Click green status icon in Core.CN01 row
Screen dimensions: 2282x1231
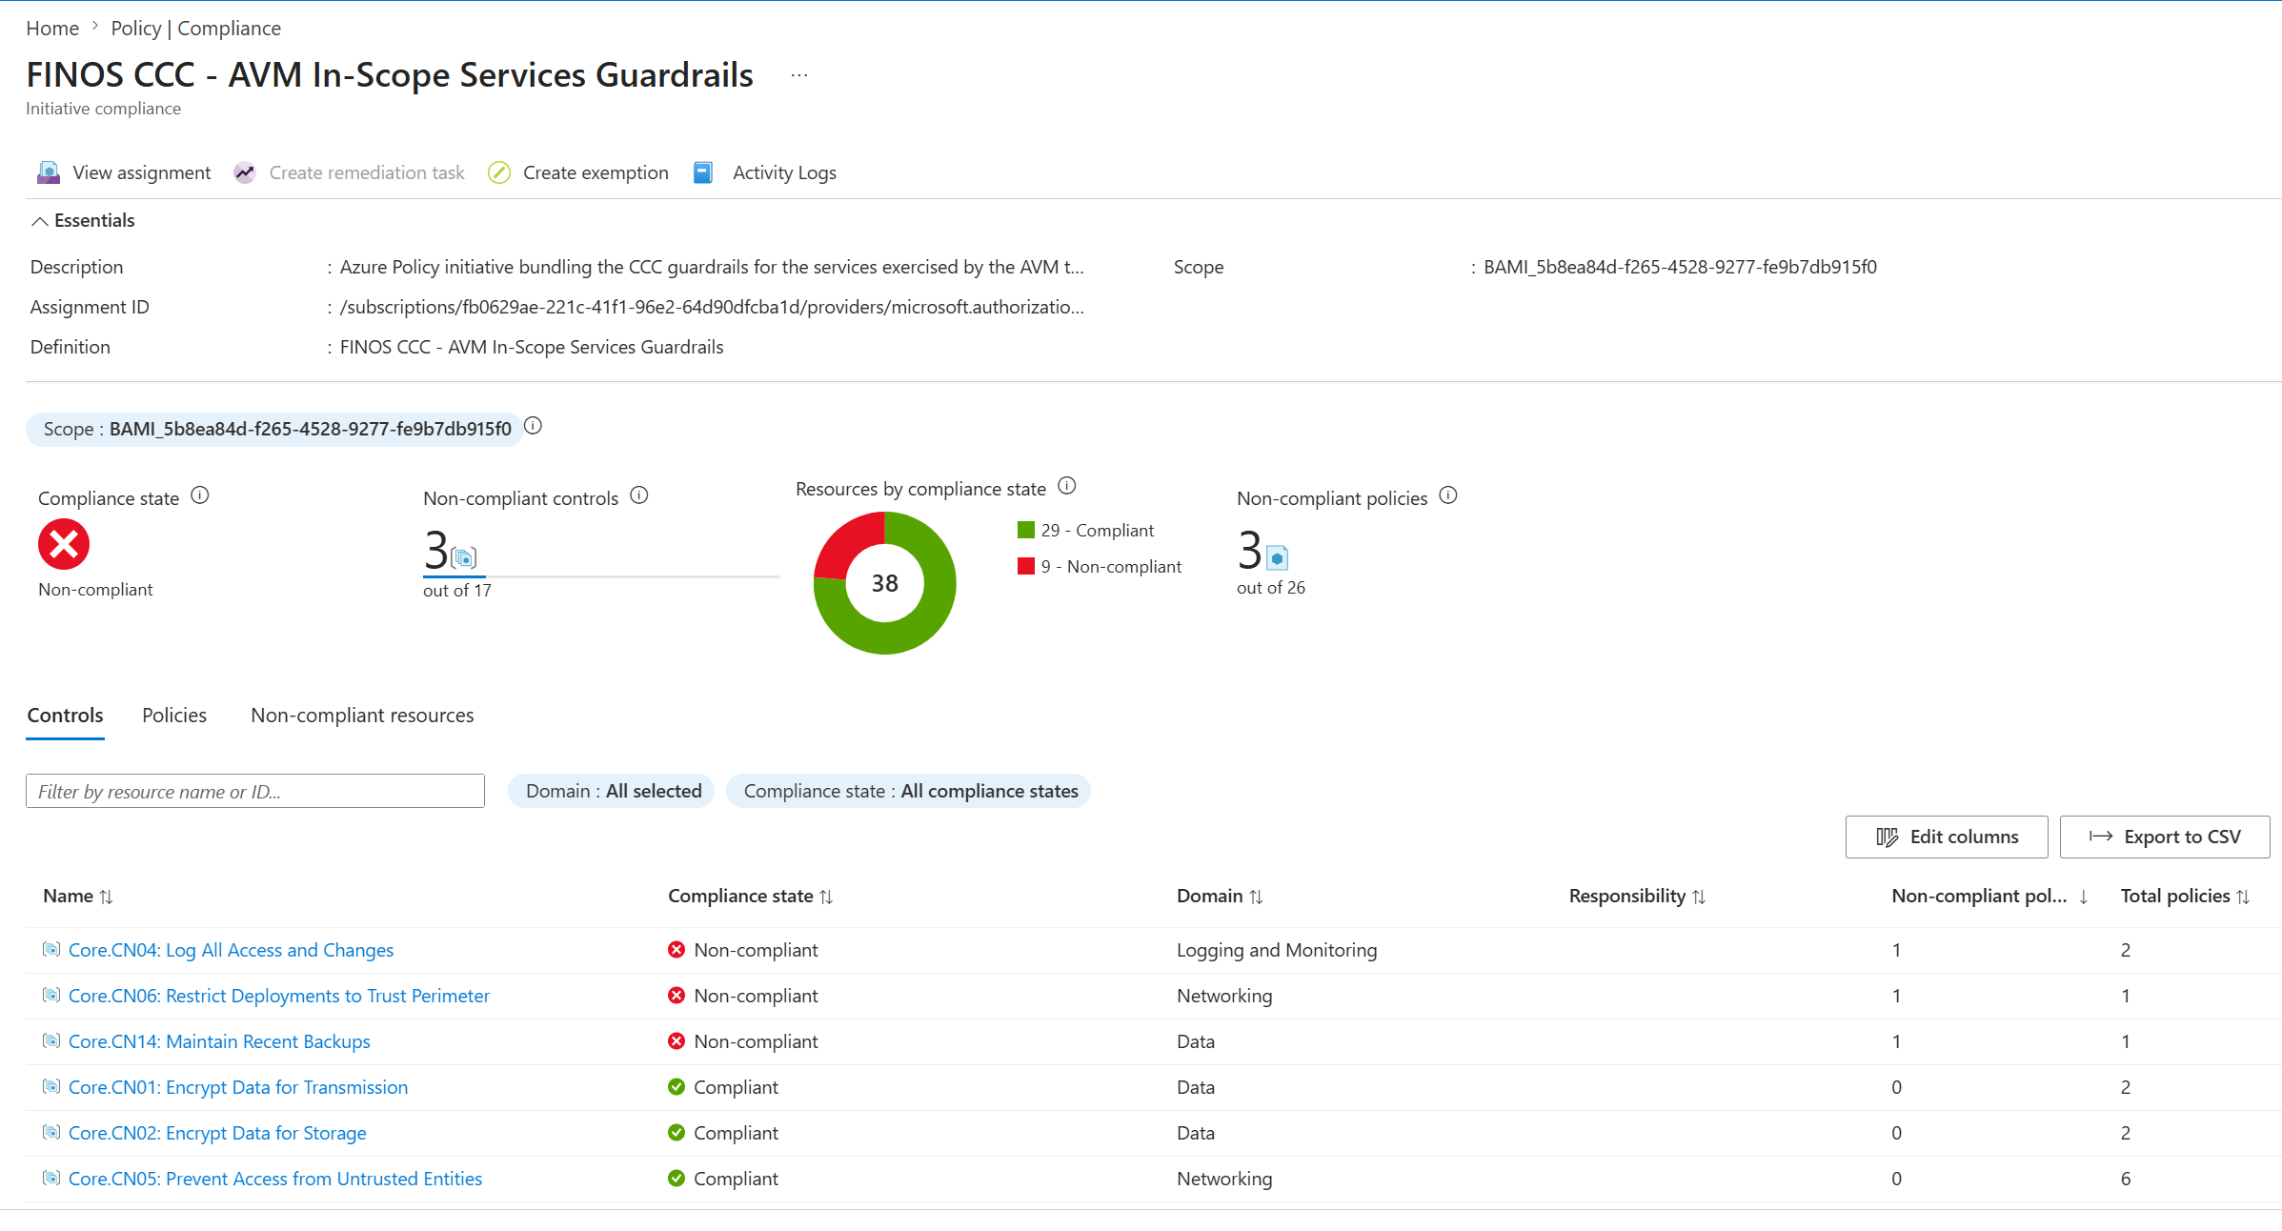point(677,1087)
